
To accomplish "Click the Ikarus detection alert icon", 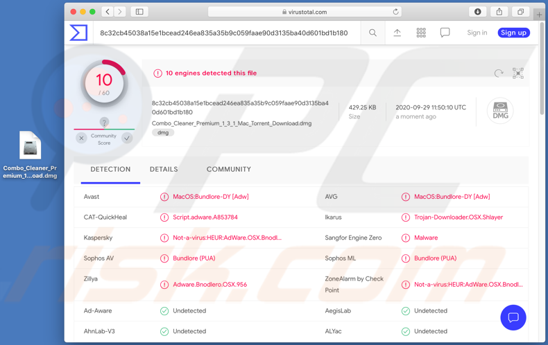I will [x=405, y=218].
